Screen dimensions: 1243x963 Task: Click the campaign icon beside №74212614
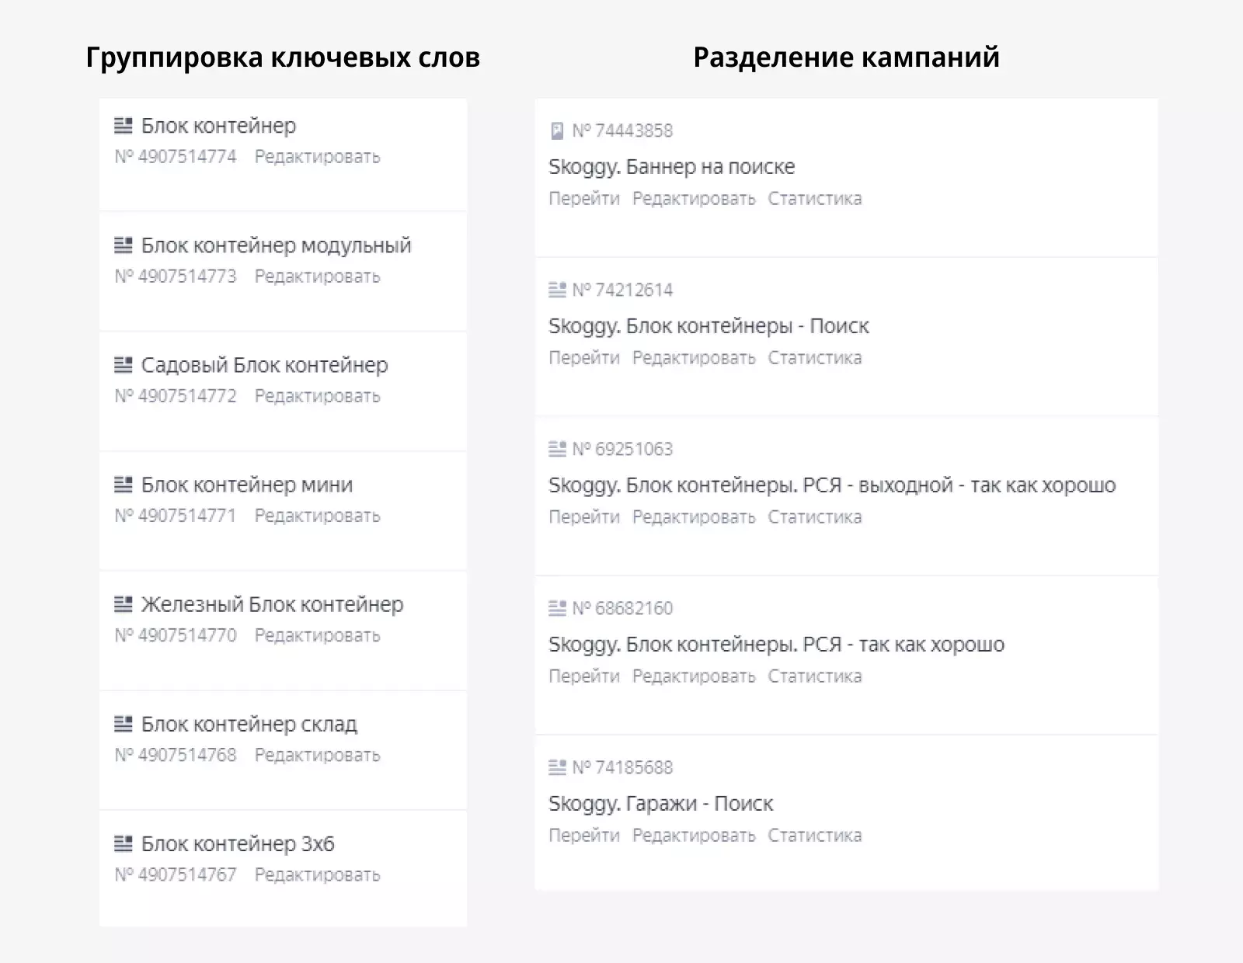(x=556, y=290)
